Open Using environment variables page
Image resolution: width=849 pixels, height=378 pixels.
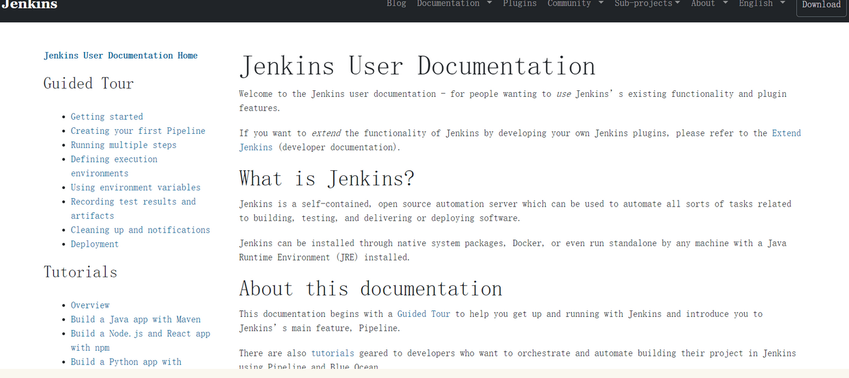[135, 188]
